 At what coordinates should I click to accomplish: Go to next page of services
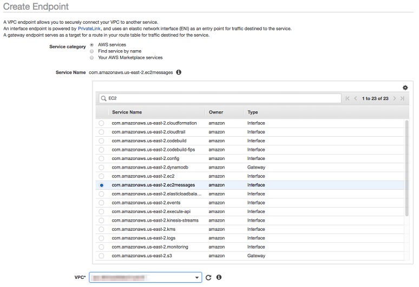pyautogui.click(x=395, y=98)
